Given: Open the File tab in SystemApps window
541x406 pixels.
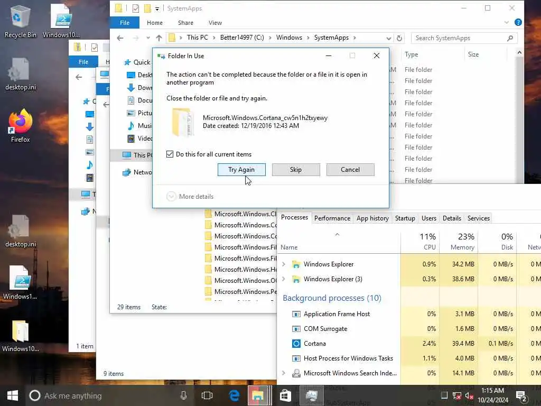Looking at the screenshot, I should click(x=125, y=23).
